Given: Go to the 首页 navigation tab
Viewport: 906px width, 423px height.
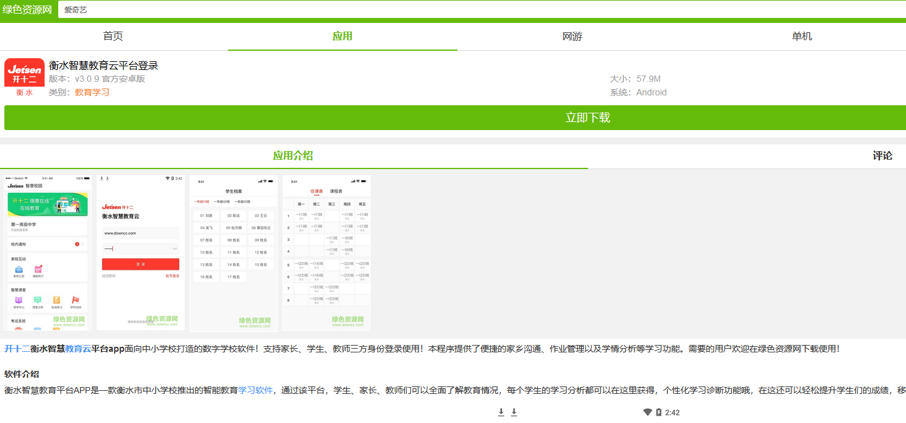Looking at the screenshot, I should click(113, 36).
